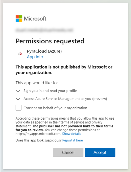Click the 'Report it here' link
This screenshot has width=131, height=172.
pyautogui.click(x=73, y=140)
